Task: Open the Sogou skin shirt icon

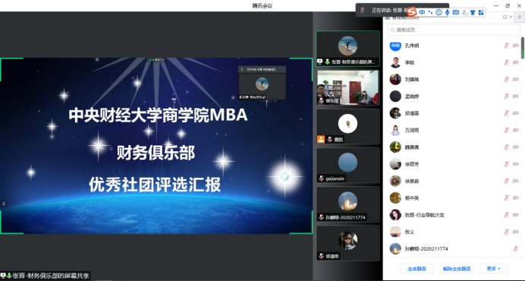Action: [473, 12]
